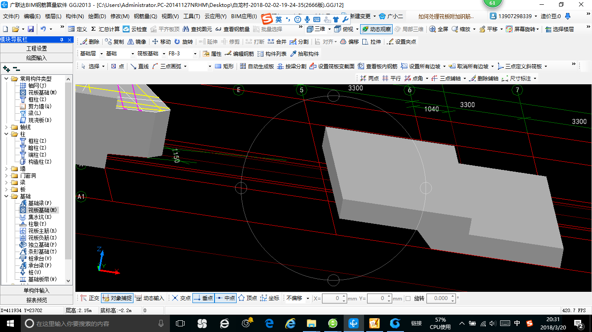Switch to 工程设置 panel
The width and height of the screenshot is (592, 332).
[x=37, y=48]
